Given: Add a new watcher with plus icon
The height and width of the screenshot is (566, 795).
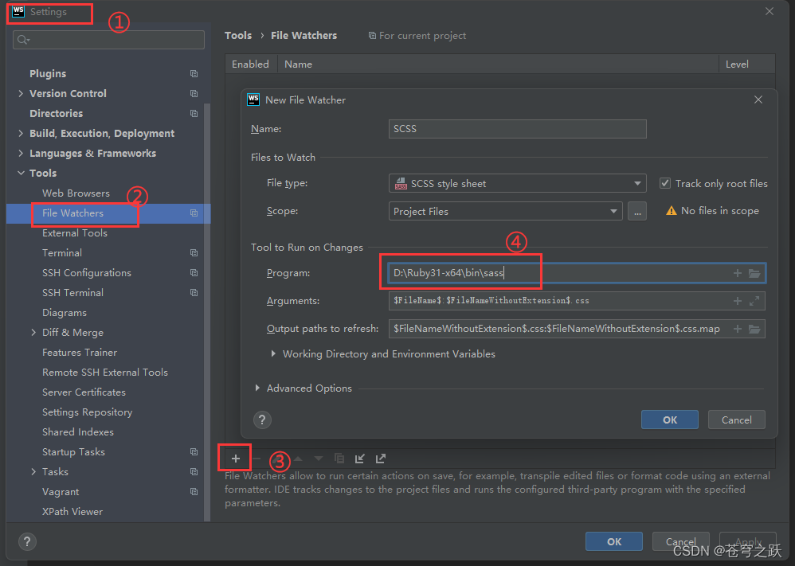Looking at the screenshot, I should point(235,458).
